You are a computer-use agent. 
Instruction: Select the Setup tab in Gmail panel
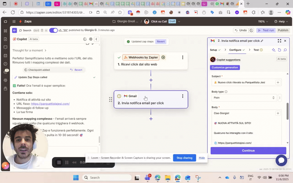tap(214, 50)
